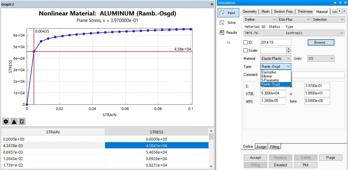The width and height of the screenshot is (348, 170).
Task: Switch to the Geometry tab
Action: click(x=249, y=11)
